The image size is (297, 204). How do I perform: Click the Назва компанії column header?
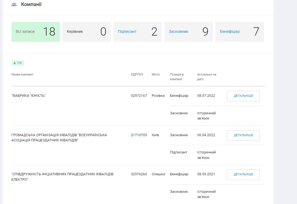tap(22, 74)
